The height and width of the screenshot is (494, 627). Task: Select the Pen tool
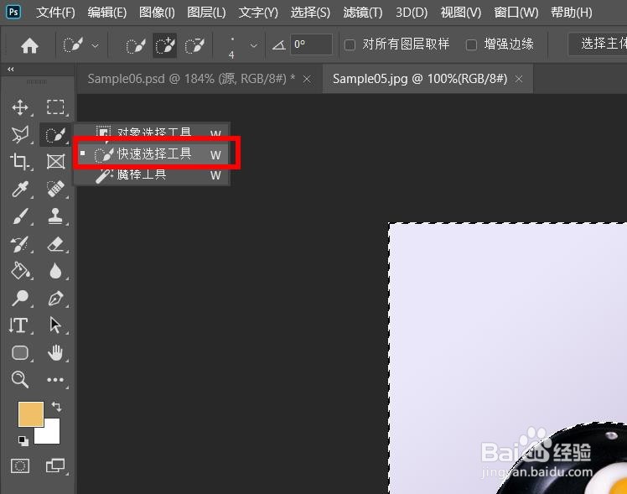(x=55, y=299)
